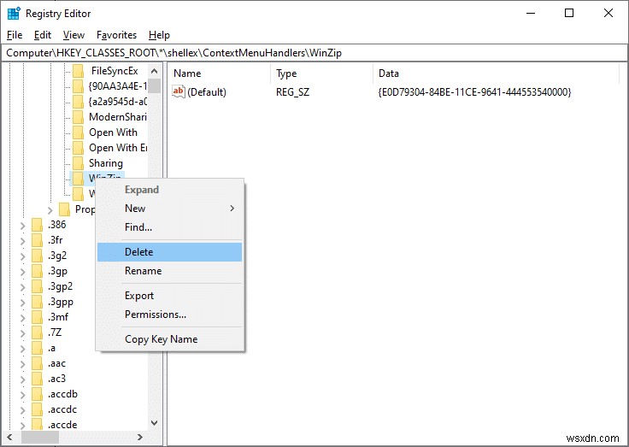Click the {a2a9545d-a0 key folder icon
The width and height of the screenshot is (629, 447).
78,102
